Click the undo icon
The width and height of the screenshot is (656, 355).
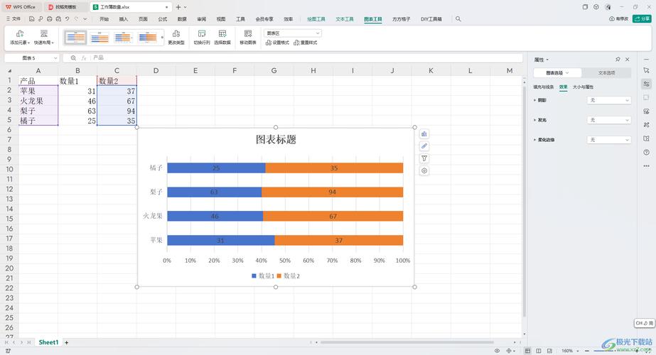tap(67, 19)
